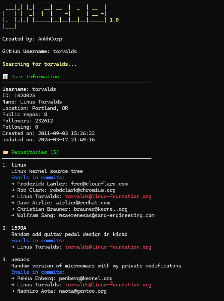Click red torvalds email under 1590A repo
This screenshot has height=301, width=224.
click(108, 247)
